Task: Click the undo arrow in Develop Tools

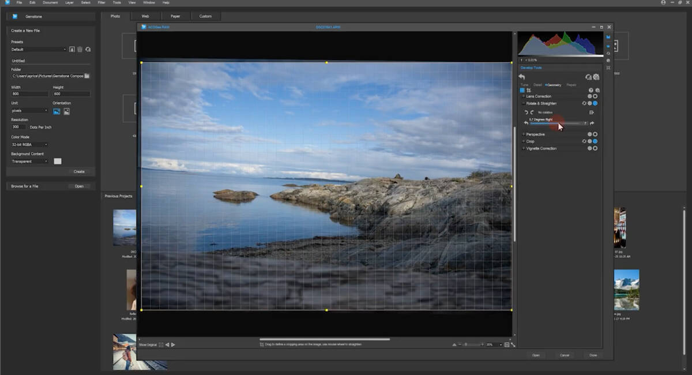Action: [x=522, y=77]
